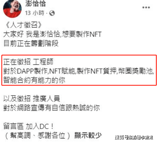Click the word DAPP製作 in highlighted box
Image resolution: width=157 pixels, height=142 pixels.
[x=32, y=71]
